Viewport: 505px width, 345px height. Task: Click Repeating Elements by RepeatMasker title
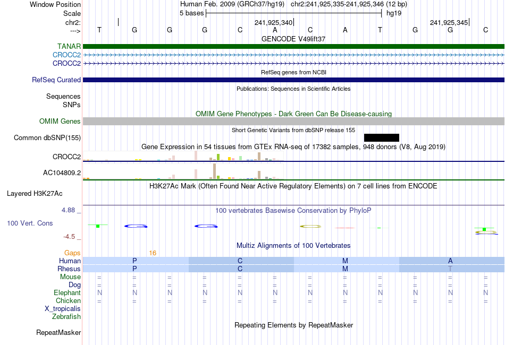pos(293,325)
